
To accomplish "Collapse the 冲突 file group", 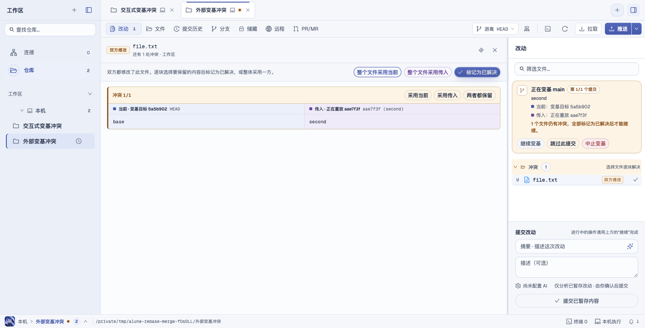I will point(515,167).
